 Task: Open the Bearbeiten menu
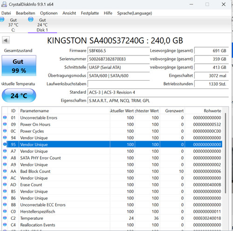click(26, 13)
